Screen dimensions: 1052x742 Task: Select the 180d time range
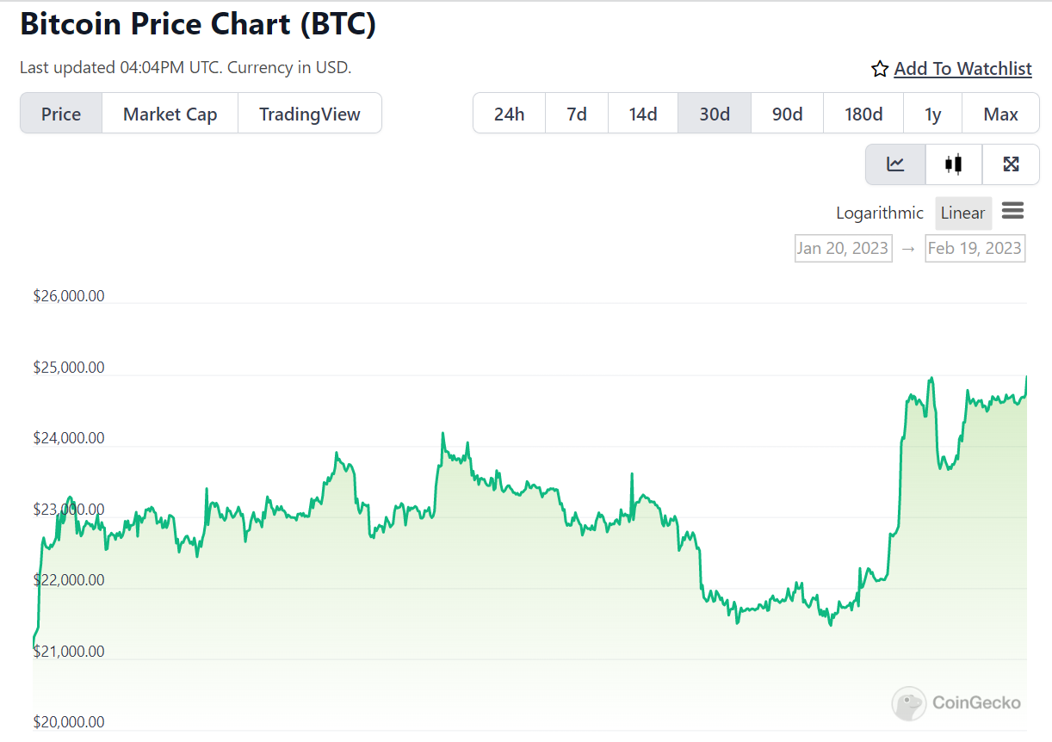[863, 113]
